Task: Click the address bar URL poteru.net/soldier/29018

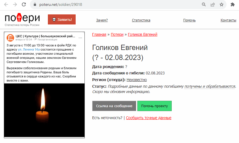Action: pyautogui.click(x=61, y=5)
